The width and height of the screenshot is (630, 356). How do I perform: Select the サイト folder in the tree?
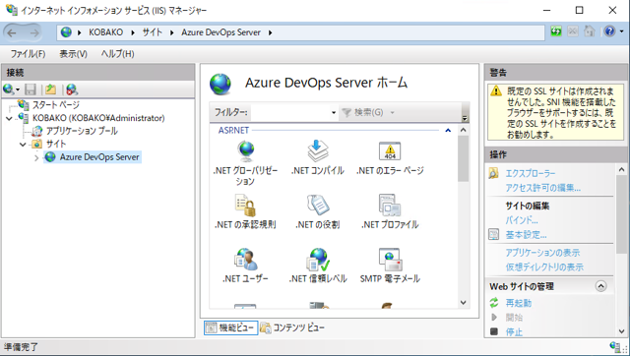click(x=55, y=144)
